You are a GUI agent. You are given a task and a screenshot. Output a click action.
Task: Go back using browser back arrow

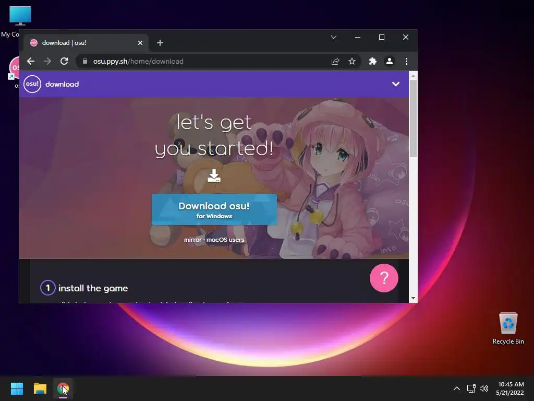31,61
